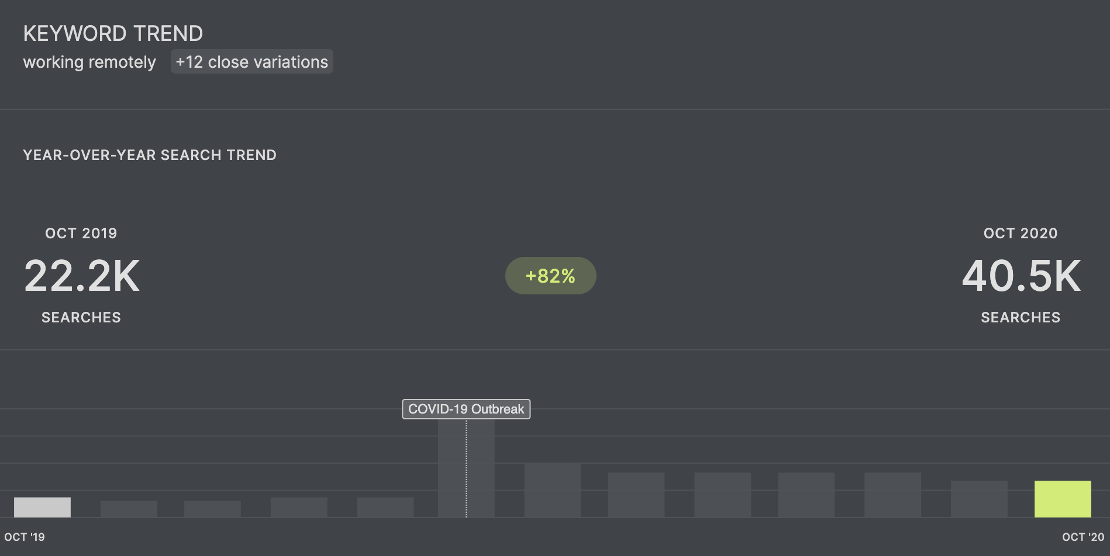Click the bar just right of the light gray bar
Viewport: 1110px width, 556px height.
[x=129, y=509]
